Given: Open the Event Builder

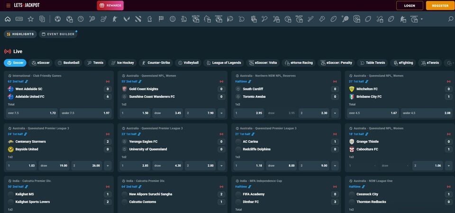Looking at the screenshot, I should coord(58,34).
